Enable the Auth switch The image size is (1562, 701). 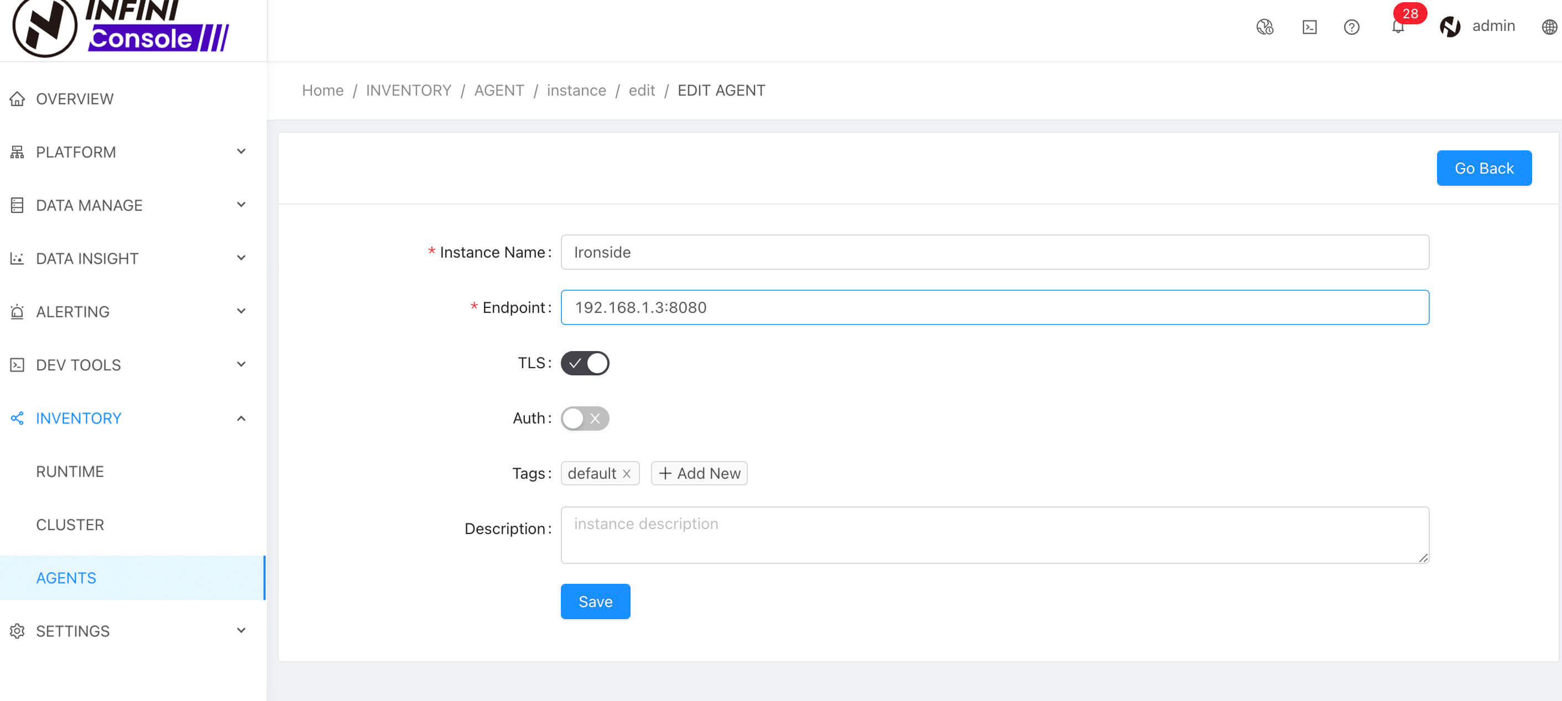(585, 418)
